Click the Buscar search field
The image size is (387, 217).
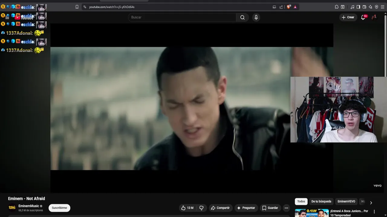(182, 17)
